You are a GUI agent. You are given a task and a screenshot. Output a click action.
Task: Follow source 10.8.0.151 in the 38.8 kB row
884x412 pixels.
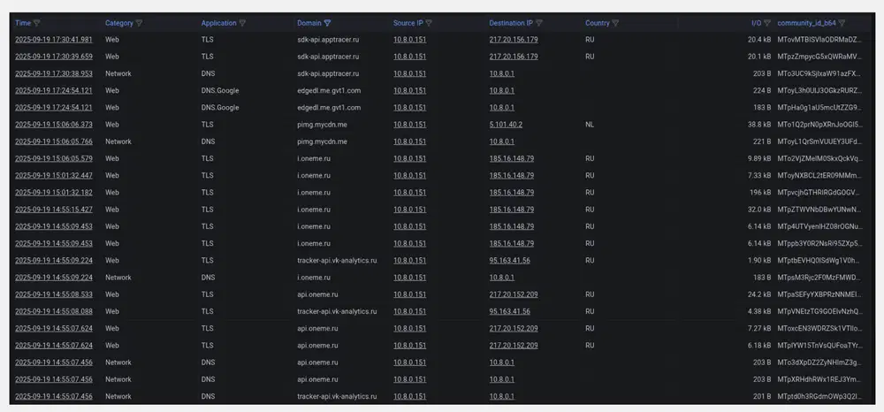pos(410,125)
